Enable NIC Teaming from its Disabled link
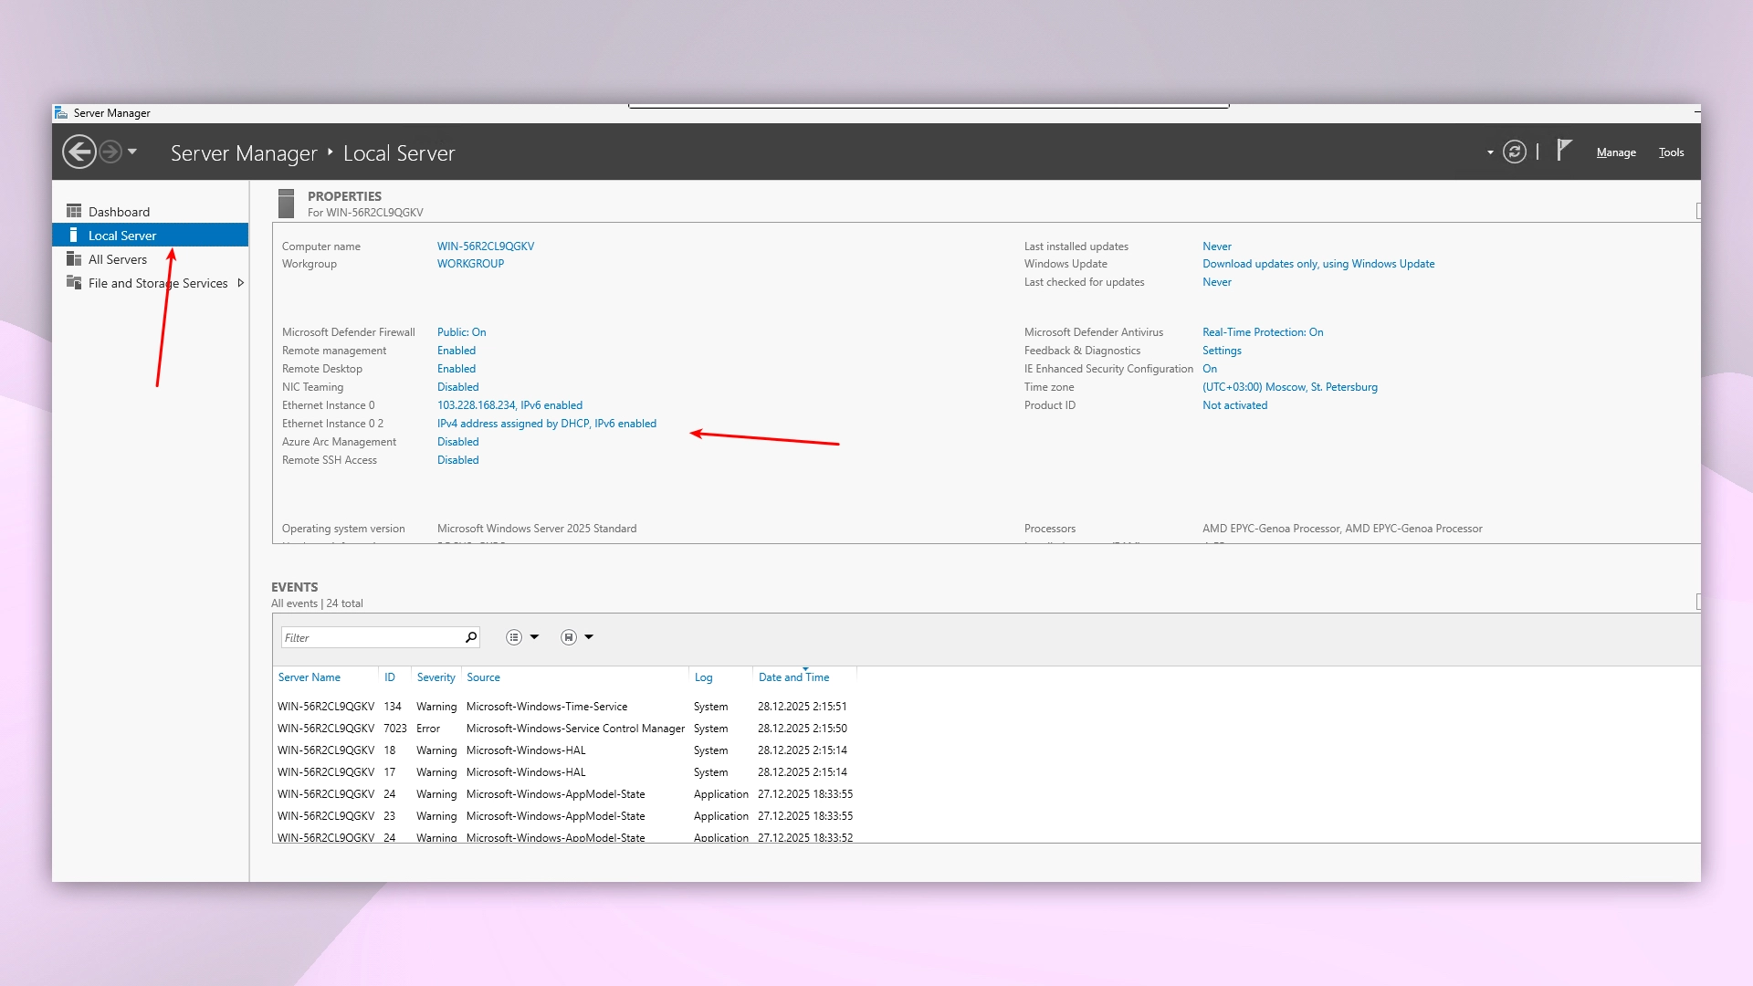This screenshot has width=1753, height=986. point(457,387)
